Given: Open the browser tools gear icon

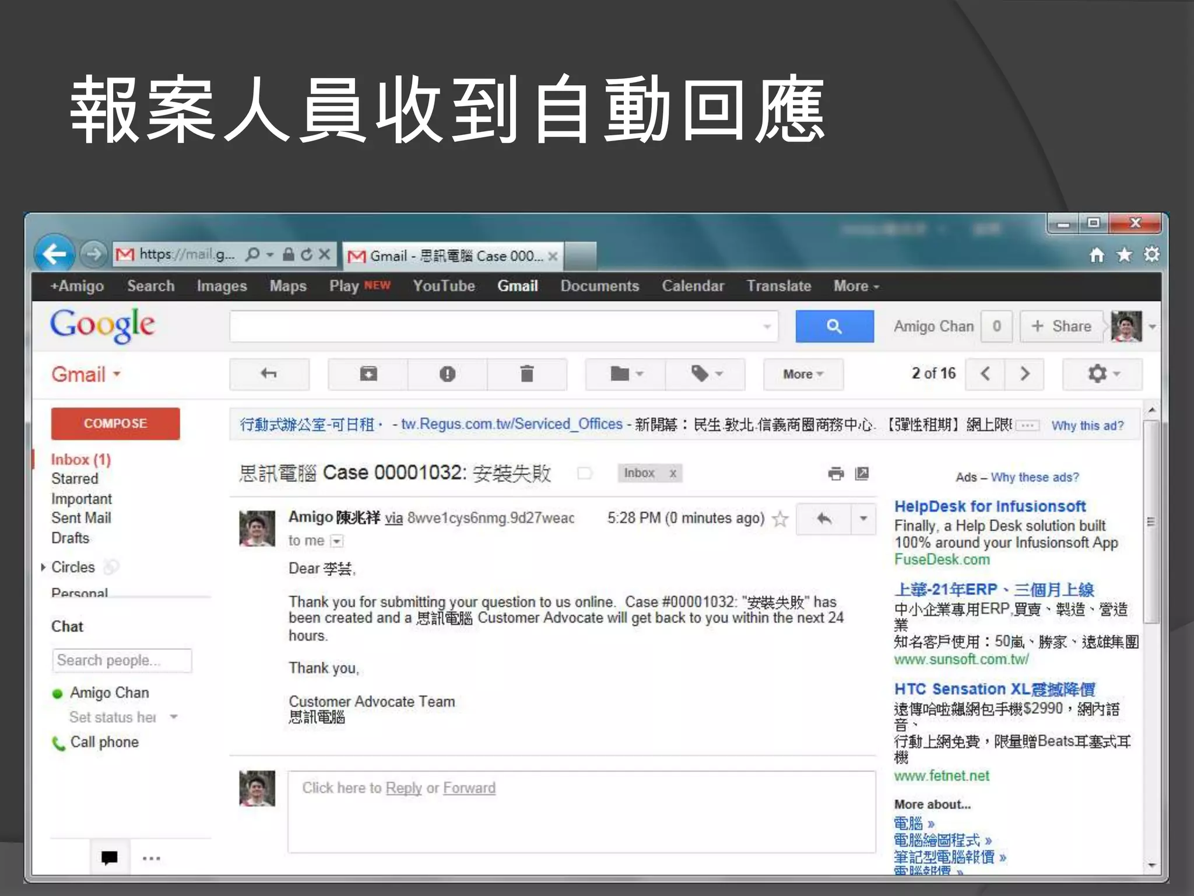Looking at the screenshot, I should [x=1151, y=254].
